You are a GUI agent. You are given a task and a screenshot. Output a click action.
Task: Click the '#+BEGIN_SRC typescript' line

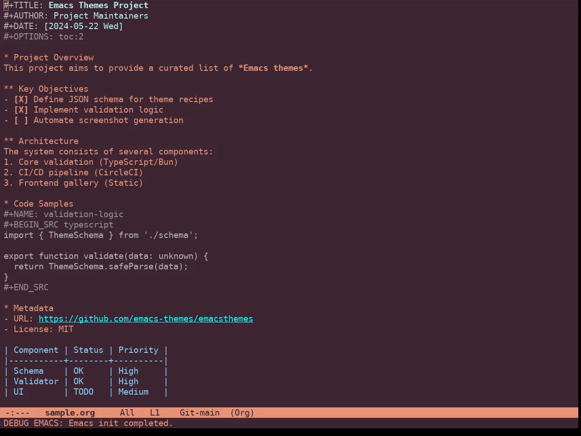click(x=59, y=225)
